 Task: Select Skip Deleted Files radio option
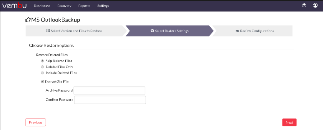coord(42,61)
